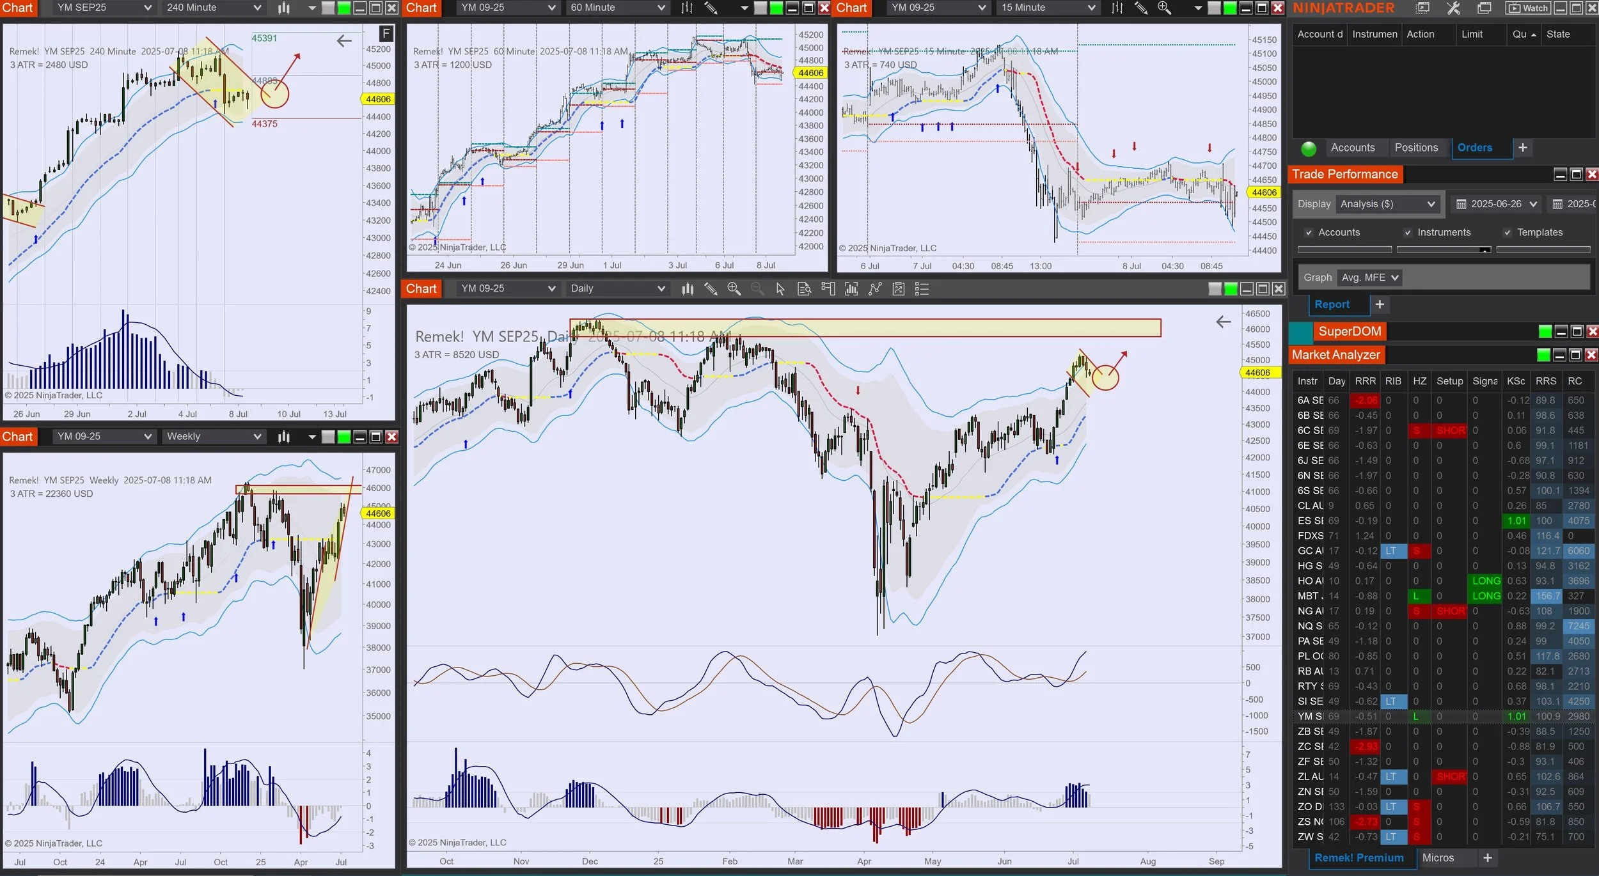Toggle the Templates checkbox in Trade Performance
Screen dimensions: 1599x876
click(1507, 233)
